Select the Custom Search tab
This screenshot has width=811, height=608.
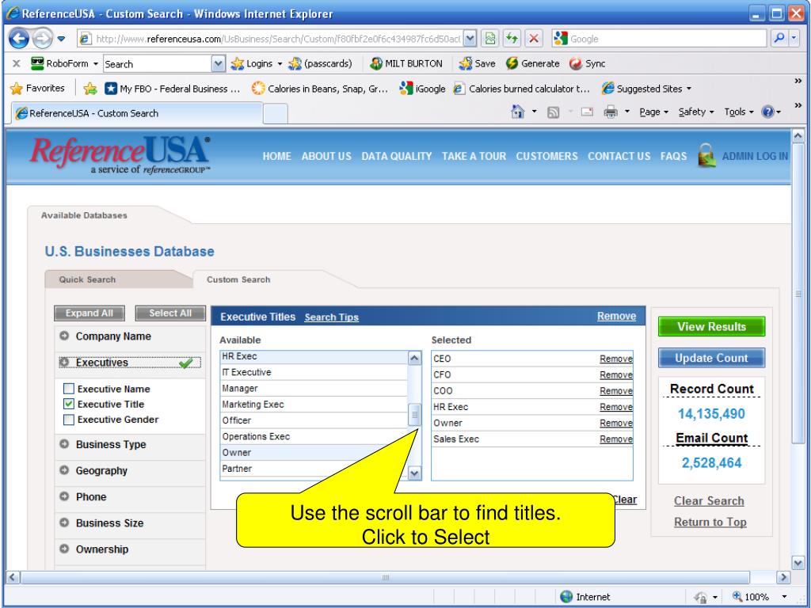(238, 279)
